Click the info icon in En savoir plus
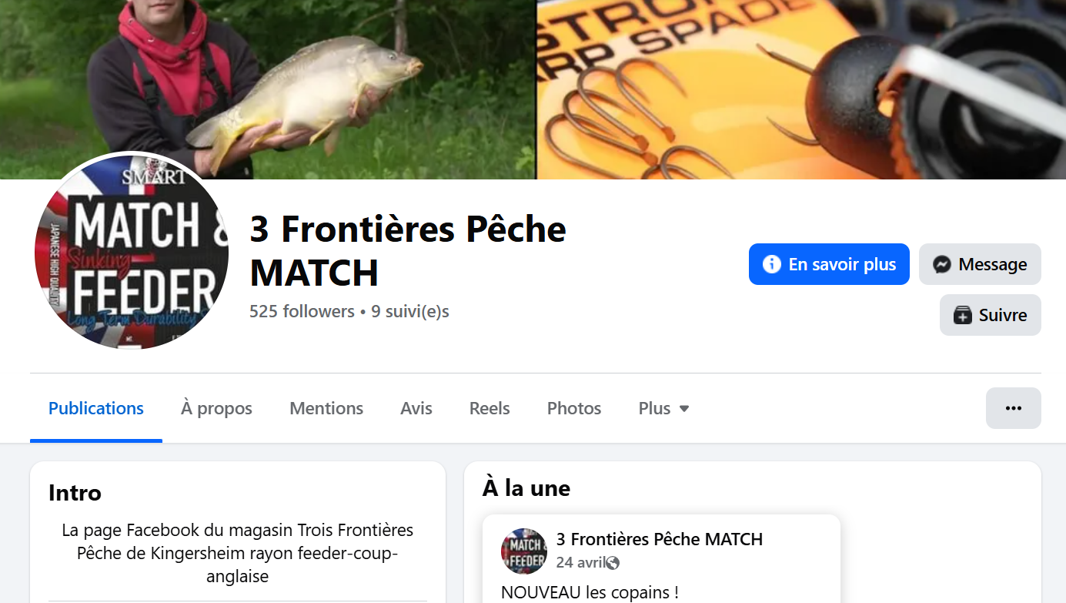 click(x=771, y=264)
